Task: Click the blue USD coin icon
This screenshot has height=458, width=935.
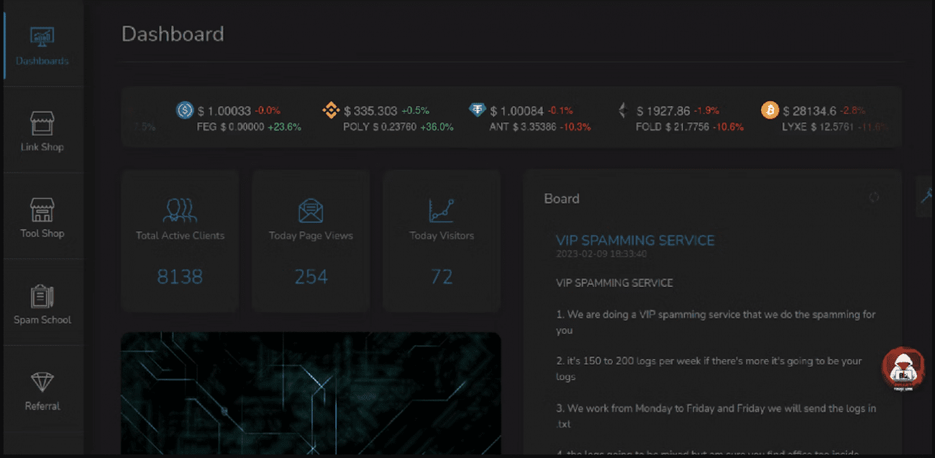Action: click(185, 110)
